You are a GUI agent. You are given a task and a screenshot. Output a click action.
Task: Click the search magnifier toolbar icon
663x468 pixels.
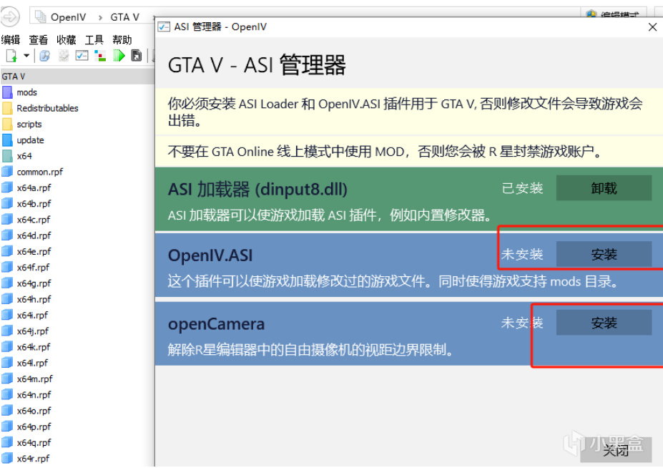[44, 55]
